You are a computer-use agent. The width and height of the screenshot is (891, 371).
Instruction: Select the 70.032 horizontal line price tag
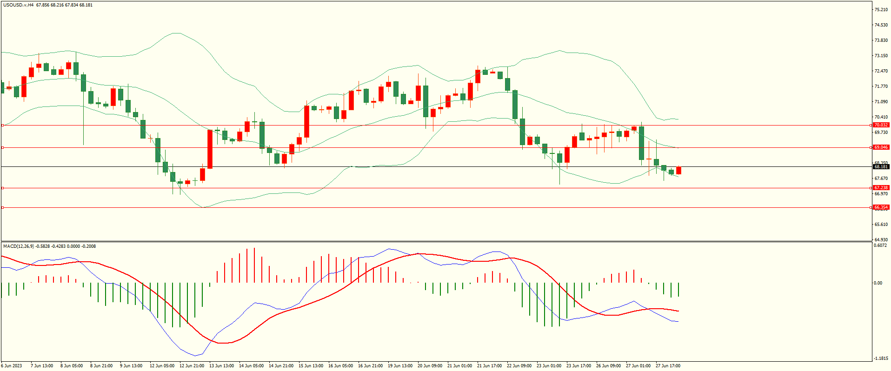click(x=880, y=125)
